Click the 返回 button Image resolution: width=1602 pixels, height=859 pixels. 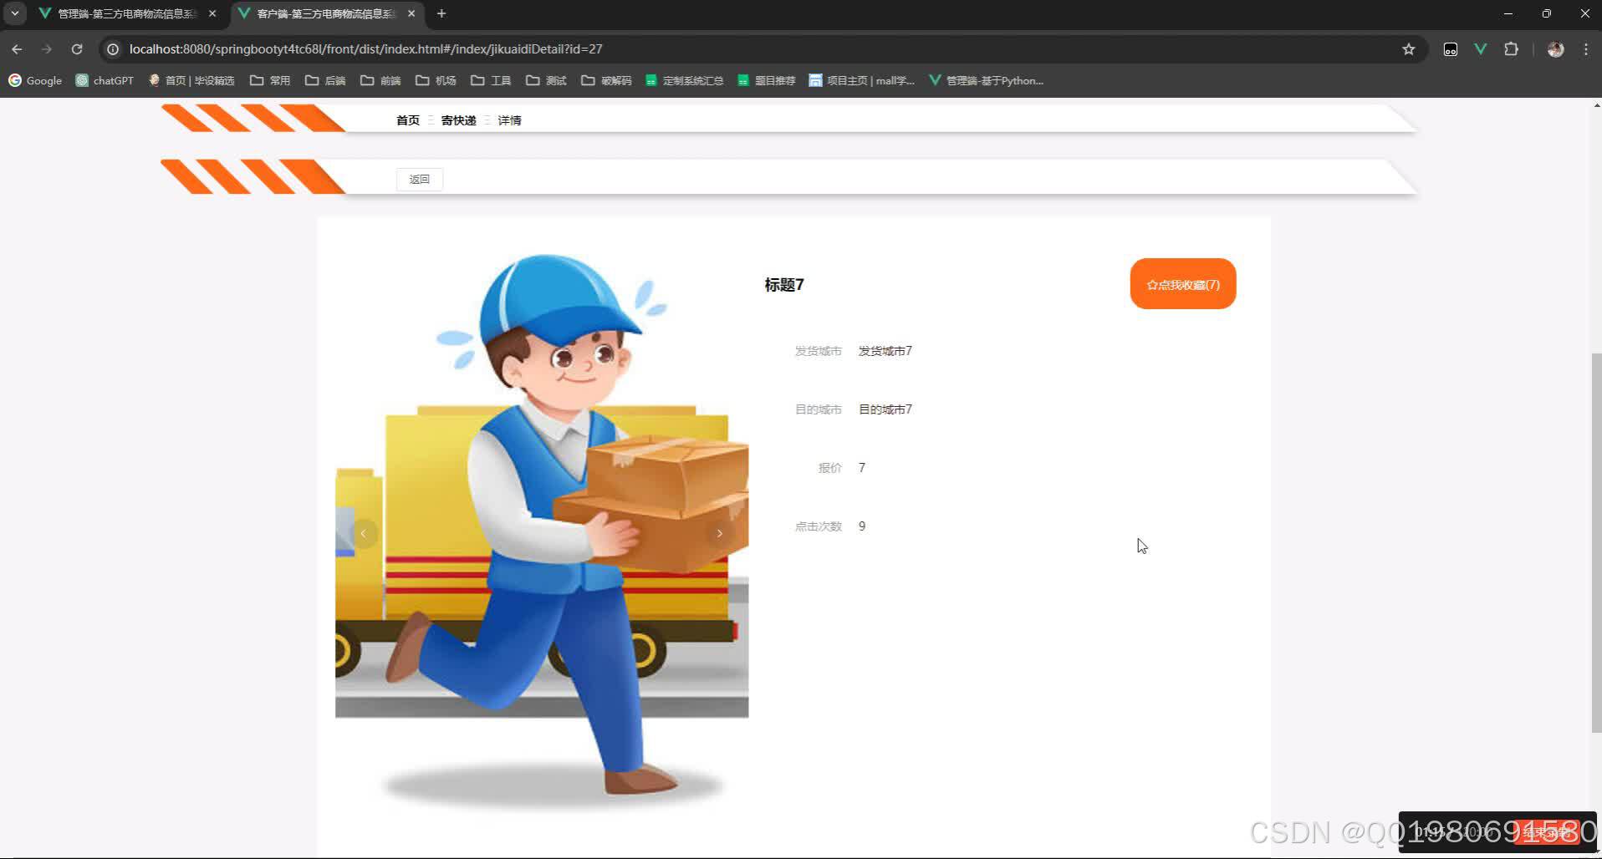[419, 179]
